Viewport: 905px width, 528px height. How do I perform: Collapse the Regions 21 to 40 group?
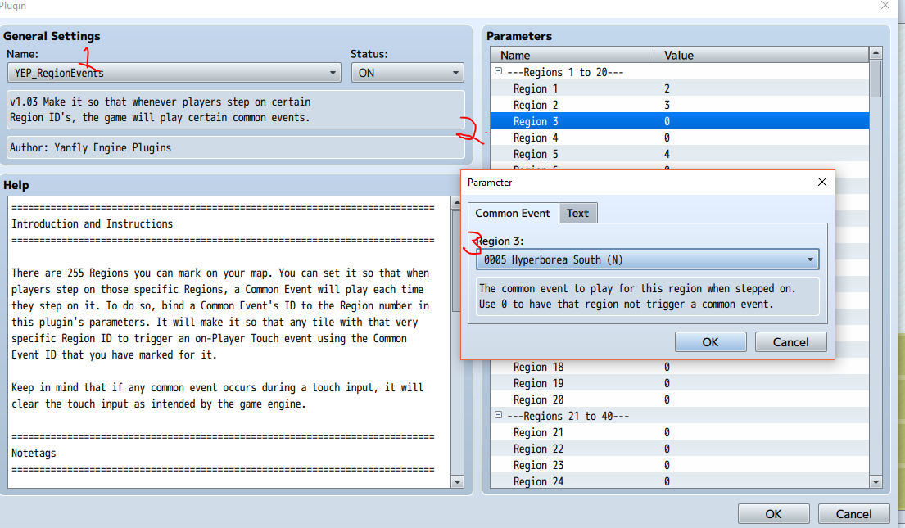coord(499,416)
